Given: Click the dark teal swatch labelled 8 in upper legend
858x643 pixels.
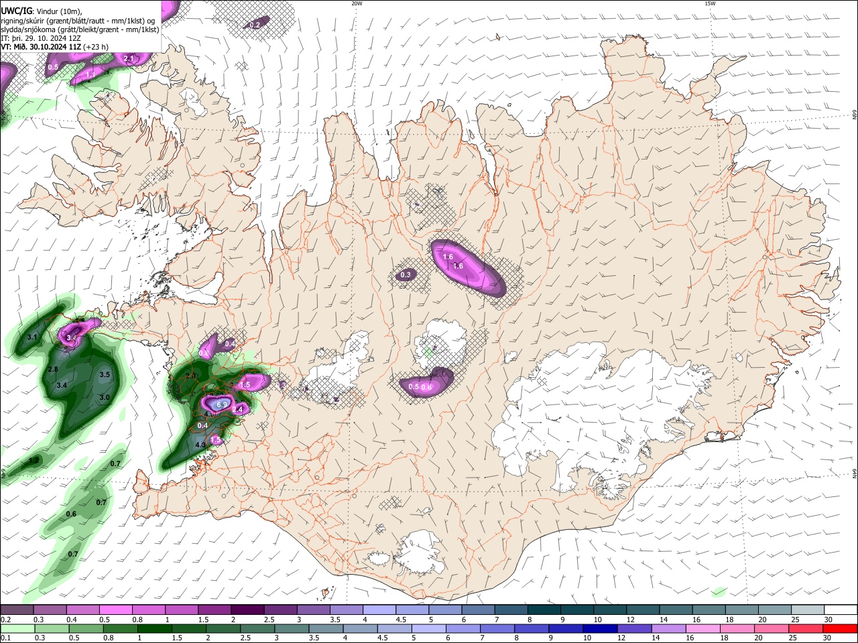Looking at the screenshot, I should coord(544,610).
